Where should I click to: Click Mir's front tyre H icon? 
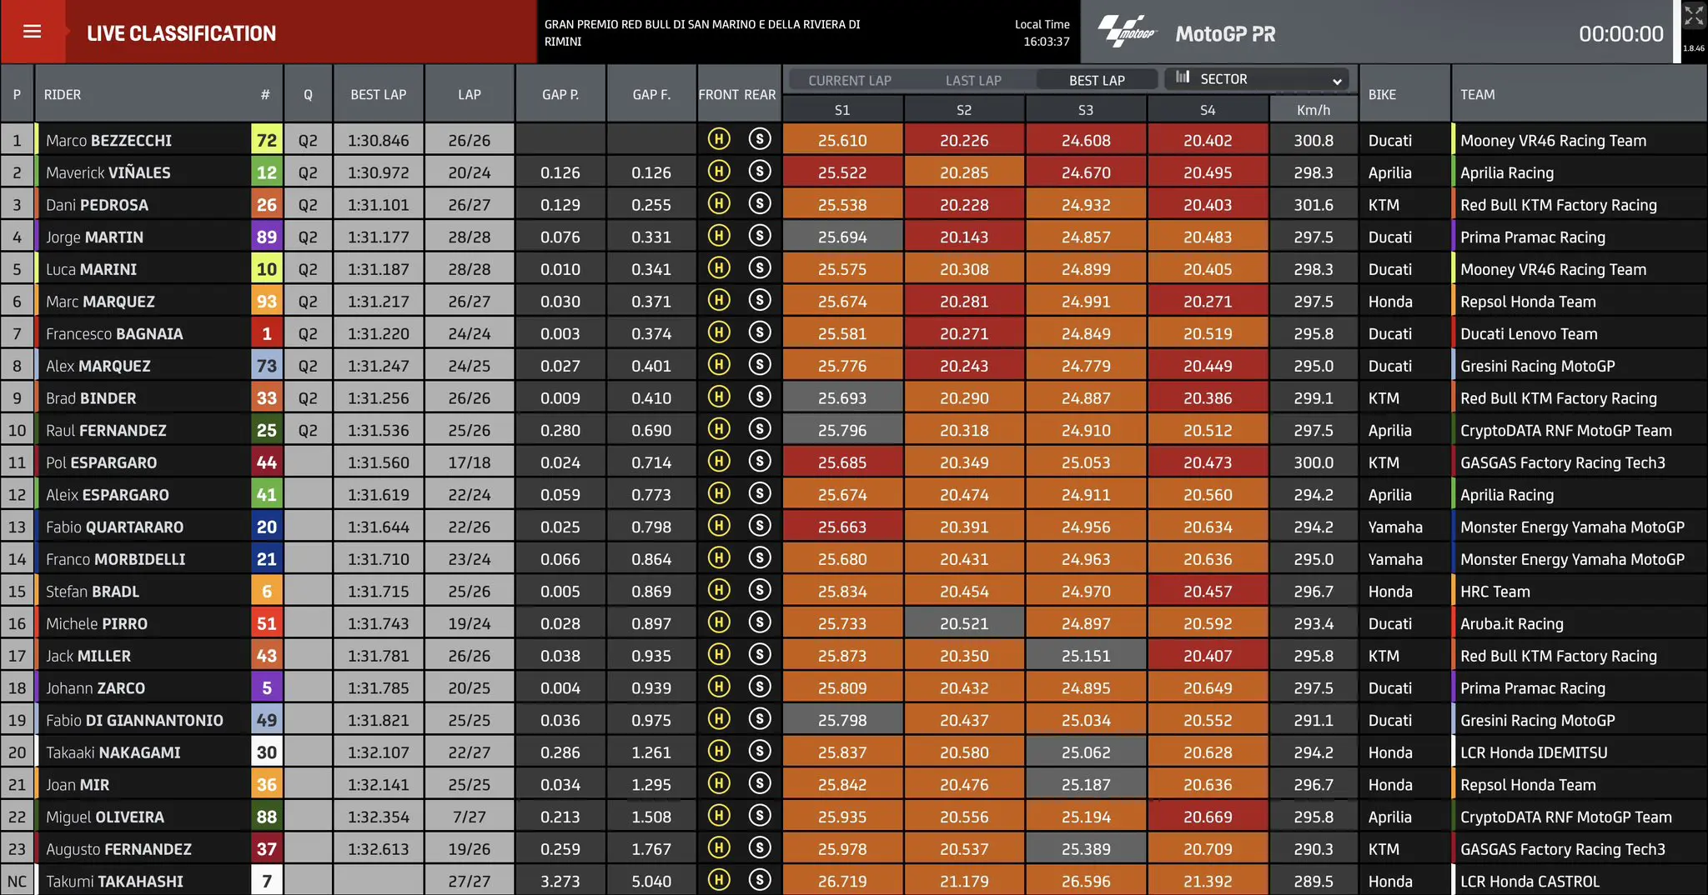[719, 783]
